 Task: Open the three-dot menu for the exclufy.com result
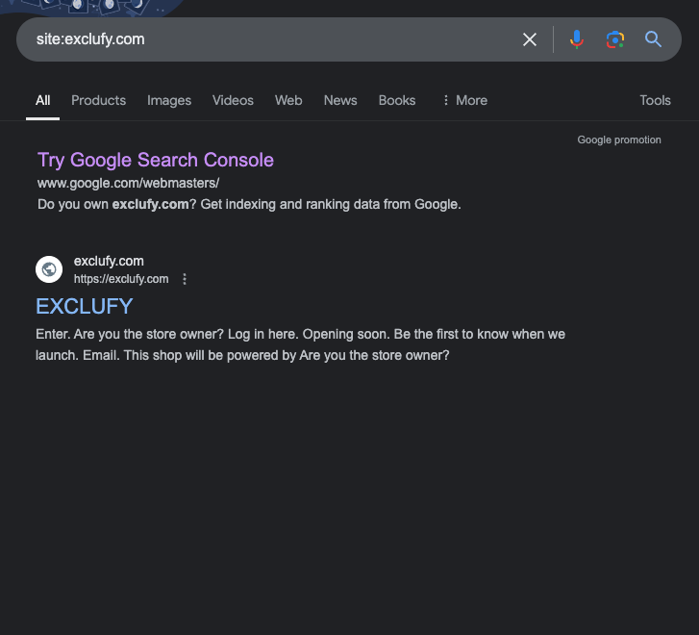[x=185, y=279]
